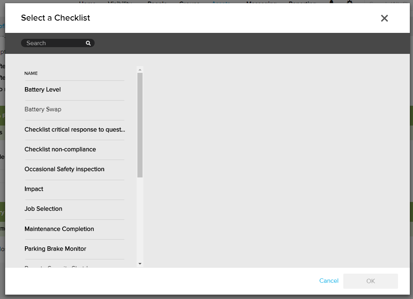Choose the Impact checklist

pos(34,189)
